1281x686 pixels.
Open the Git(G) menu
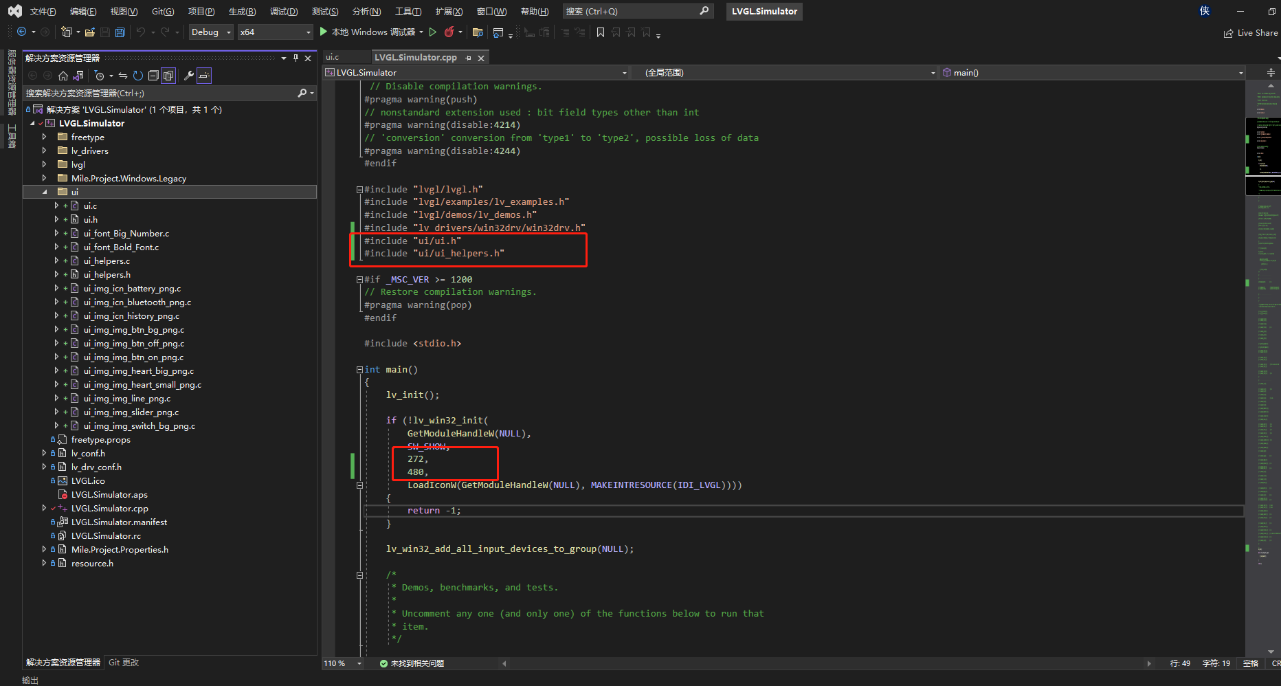(163, 11)
